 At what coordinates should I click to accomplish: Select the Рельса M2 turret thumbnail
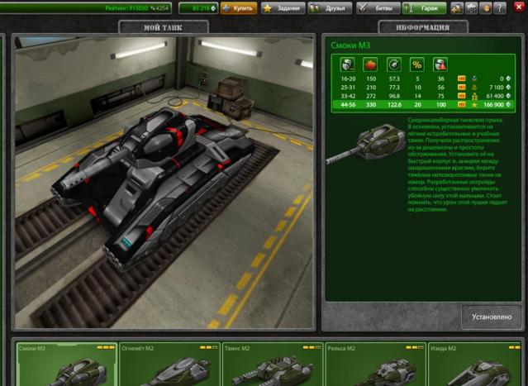(x=374, y=365)
